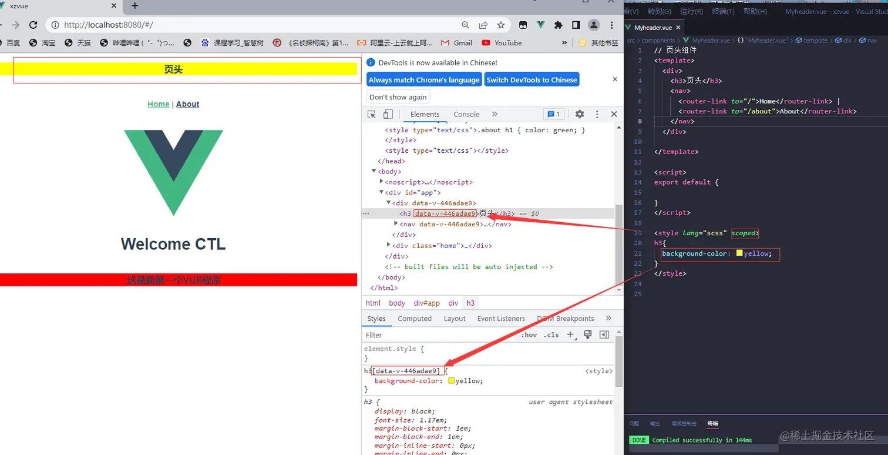Switch to the Elements tab
The height and width of the screenshot is (455, 888).
pos(425,114)
